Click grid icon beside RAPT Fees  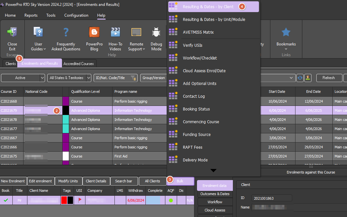tap(173, 147)
